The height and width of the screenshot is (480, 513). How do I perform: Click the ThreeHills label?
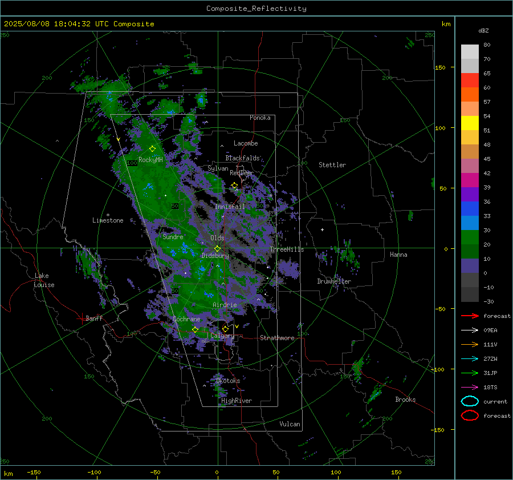click(287, 249)
